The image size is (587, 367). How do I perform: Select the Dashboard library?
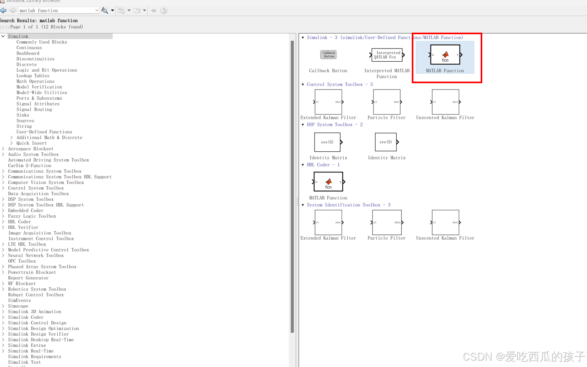28,53
